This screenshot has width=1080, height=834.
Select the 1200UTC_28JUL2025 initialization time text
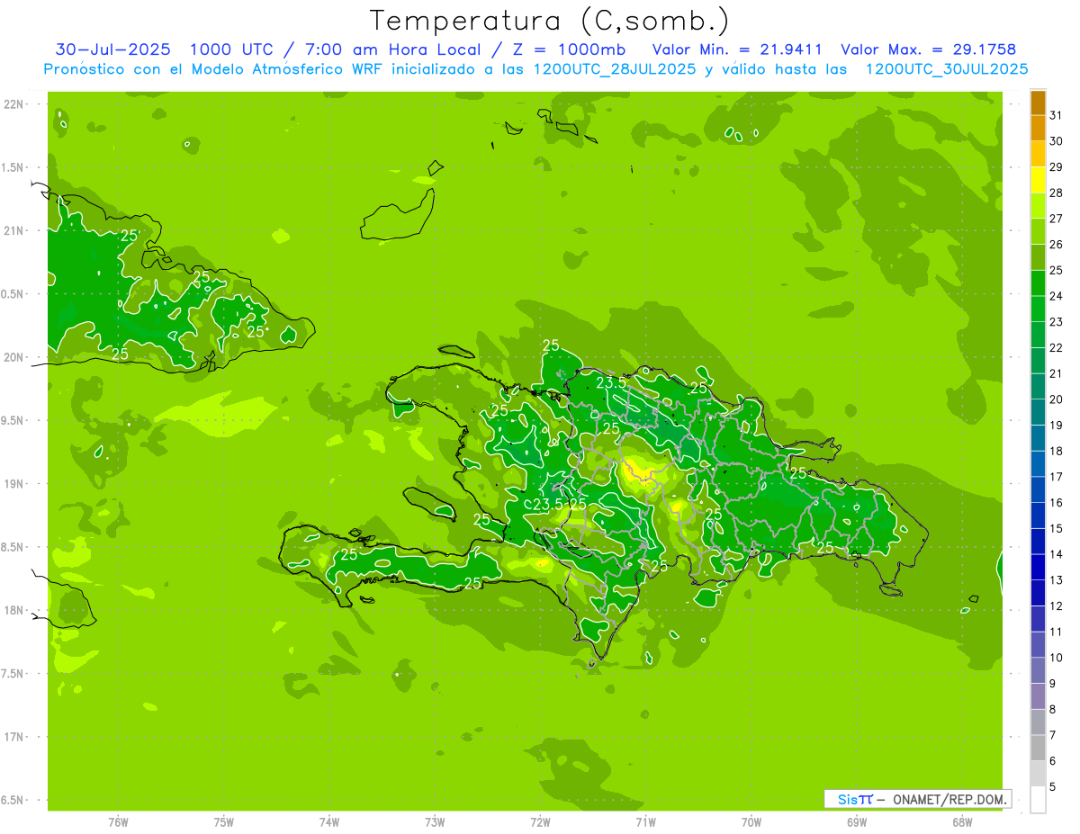(614, 69)
